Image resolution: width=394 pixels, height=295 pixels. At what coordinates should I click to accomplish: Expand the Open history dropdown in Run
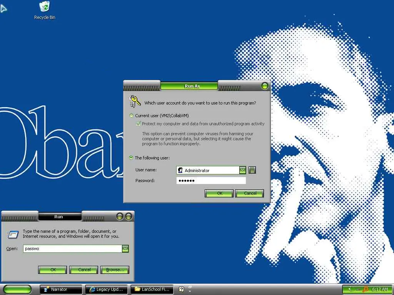tap(125, 249)
